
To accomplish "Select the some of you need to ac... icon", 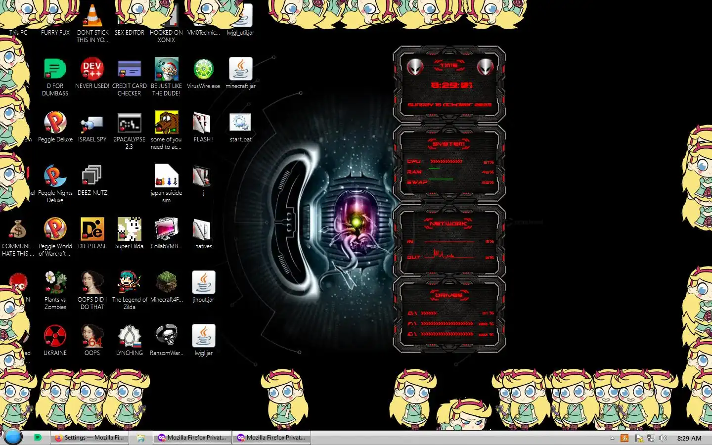I will (166, 130).
